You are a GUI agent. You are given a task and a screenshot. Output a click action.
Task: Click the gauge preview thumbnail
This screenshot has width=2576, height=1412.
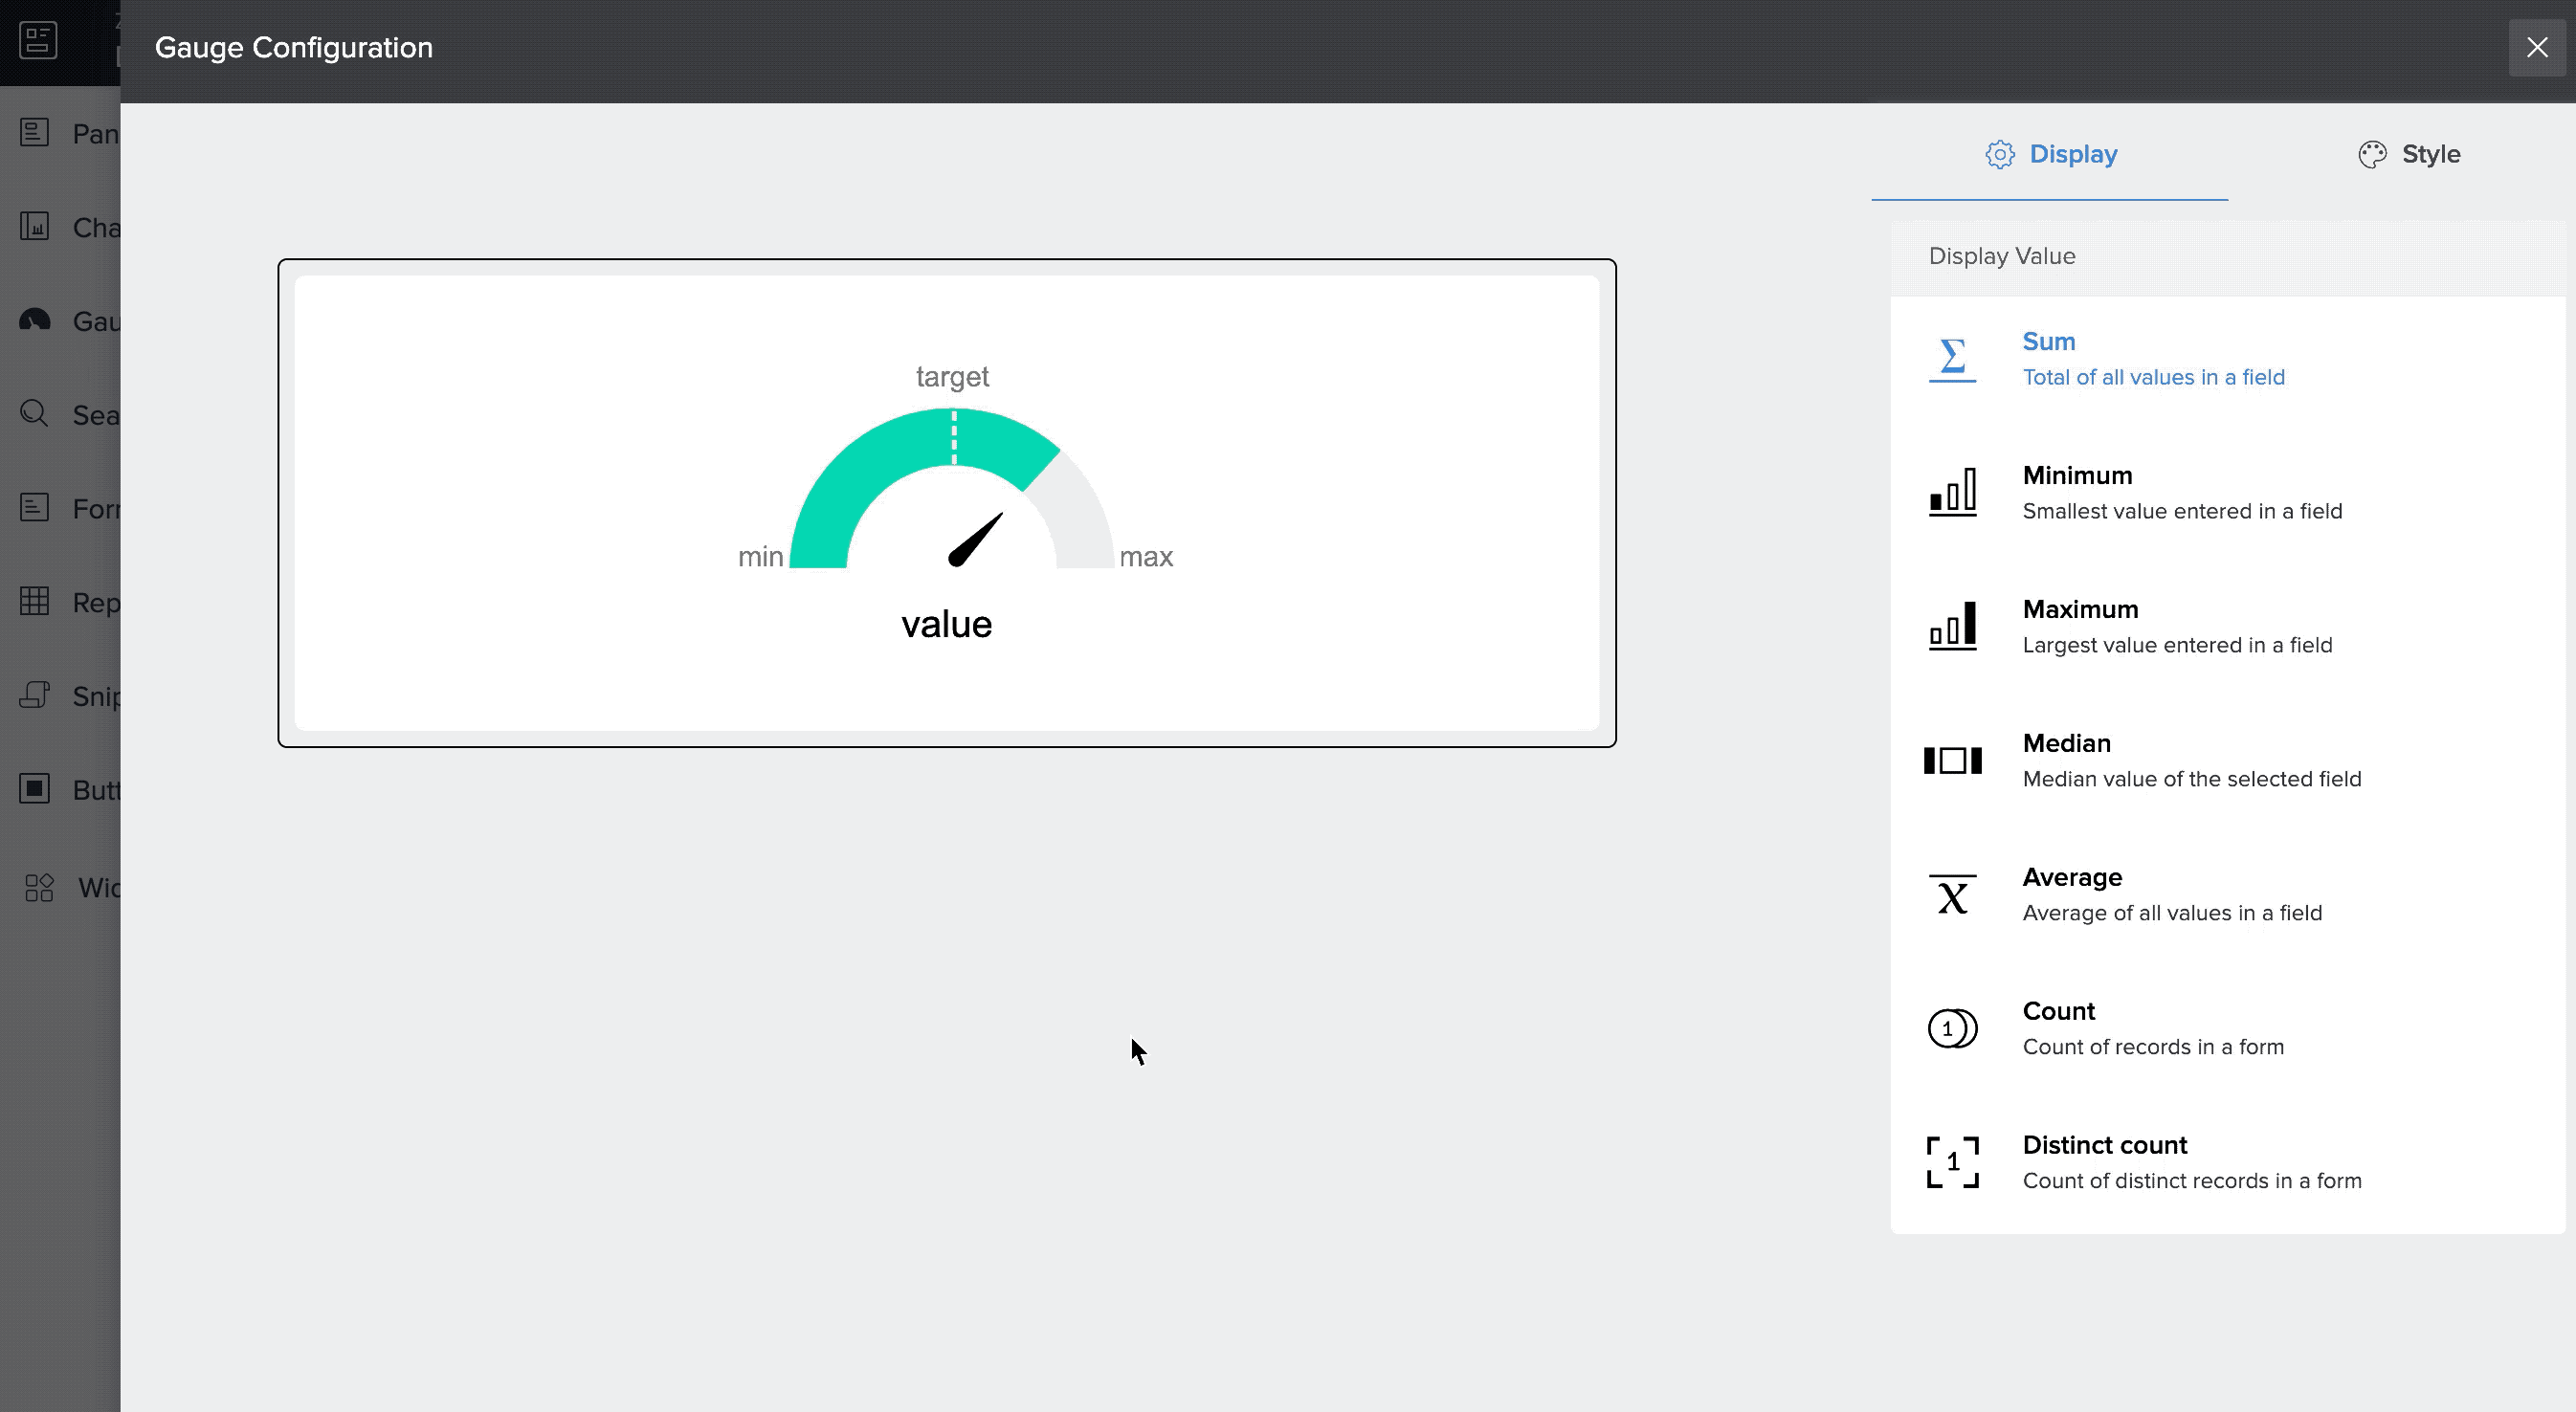coord(946,502)
